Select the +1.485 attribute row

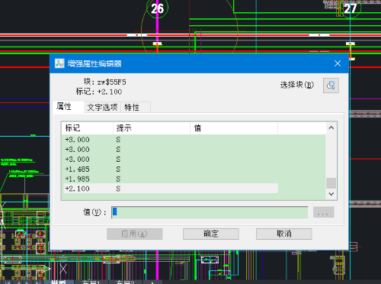point(171,169)
